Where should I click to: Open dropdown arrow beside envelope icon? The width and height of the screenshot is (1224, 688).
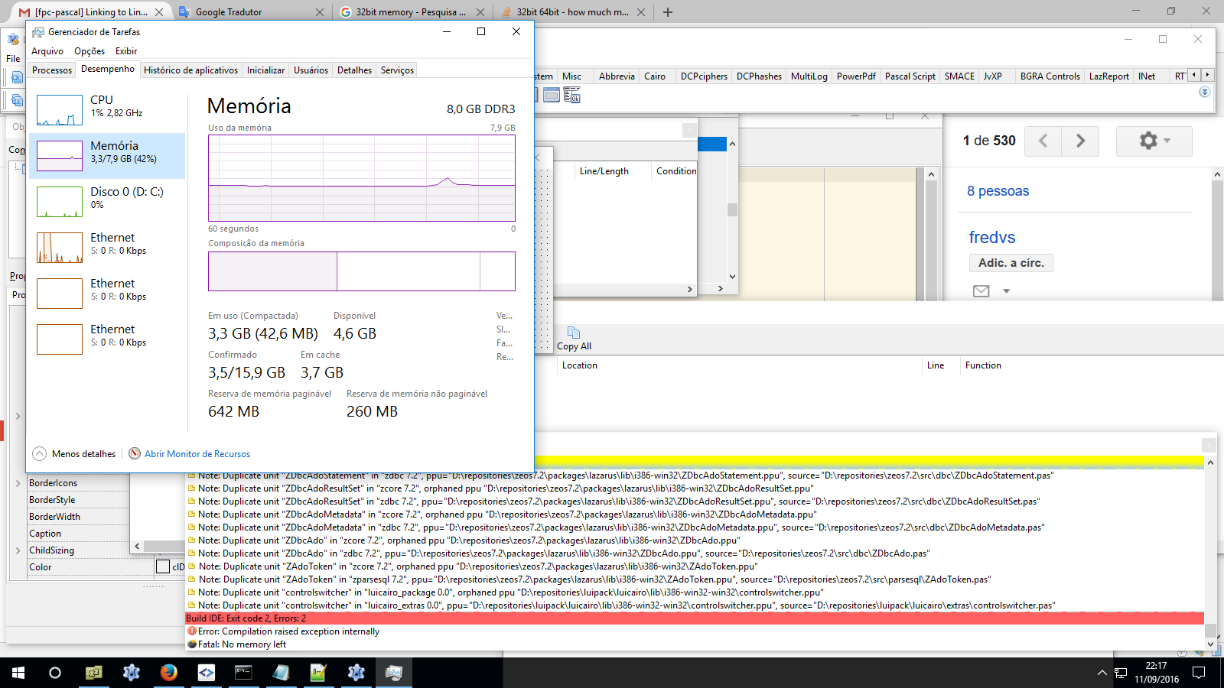(x=1007, y=291)
